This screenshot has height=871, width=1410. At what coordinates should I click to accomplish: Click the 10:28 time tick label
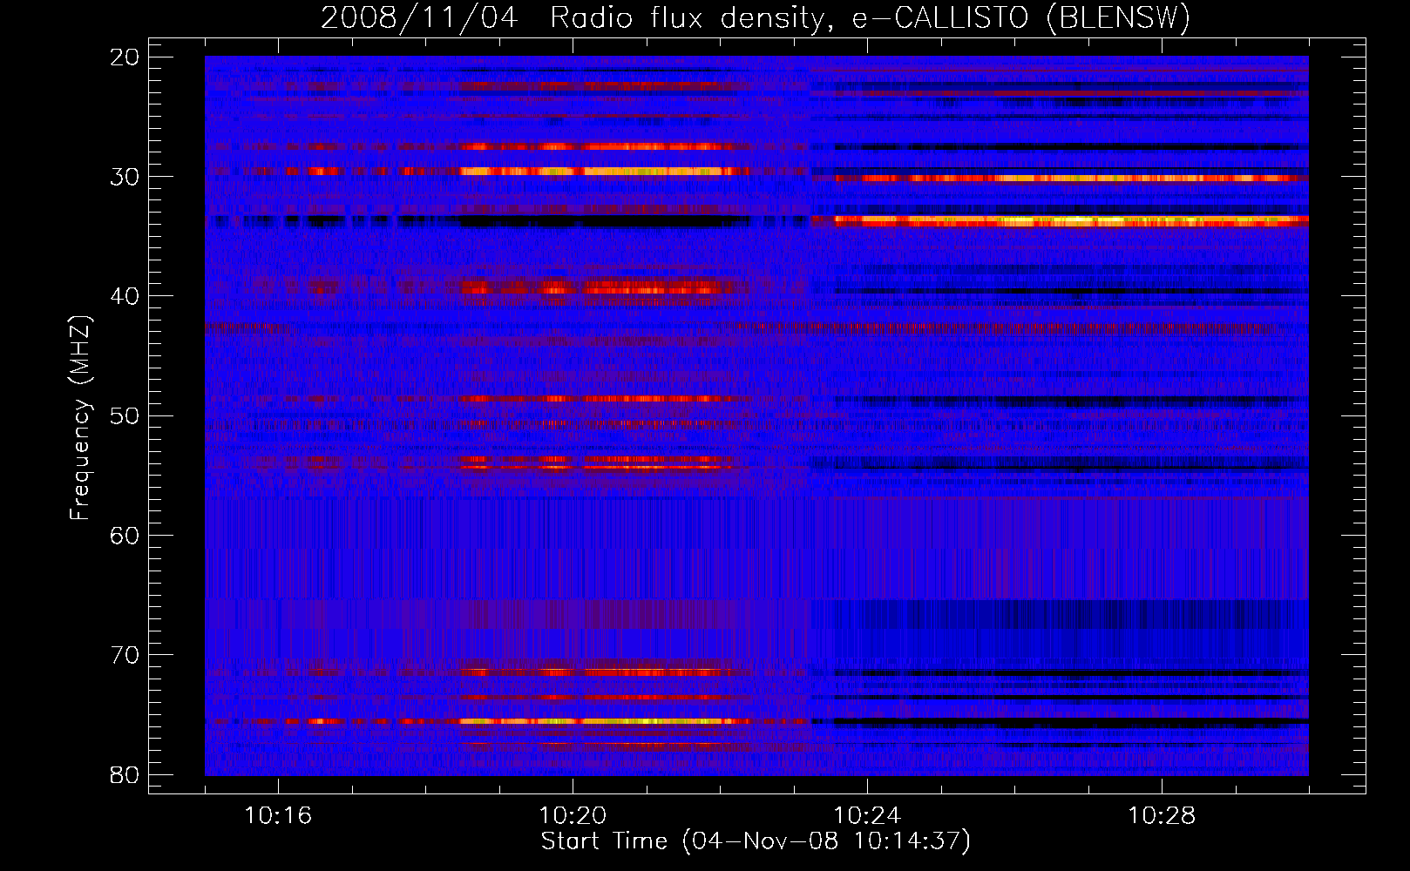click(x=1162, y=816)
